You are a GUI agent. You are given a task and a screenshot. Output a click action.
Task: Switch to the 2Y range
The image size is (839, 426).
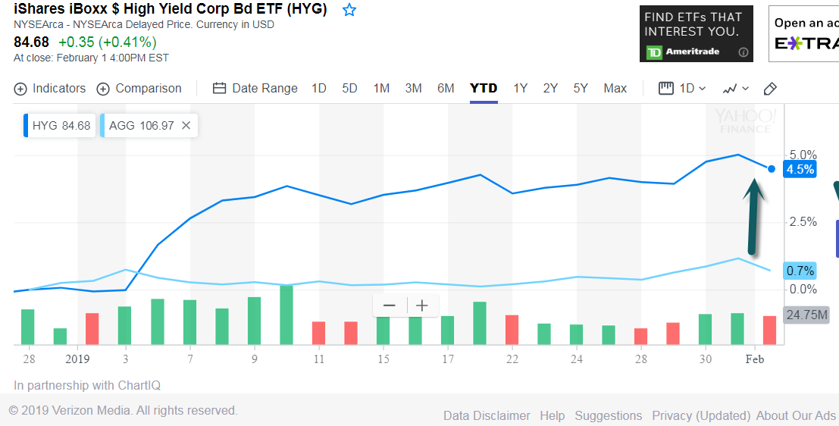[550, 88]
